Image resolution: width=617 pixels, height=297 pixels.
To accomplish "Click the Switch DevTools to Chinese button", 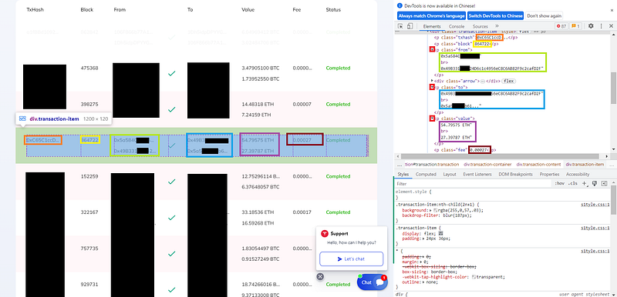I will (496, 16).
